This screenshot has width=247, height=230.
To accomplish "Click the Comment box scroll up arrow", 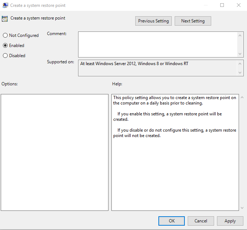I will 240,35.
